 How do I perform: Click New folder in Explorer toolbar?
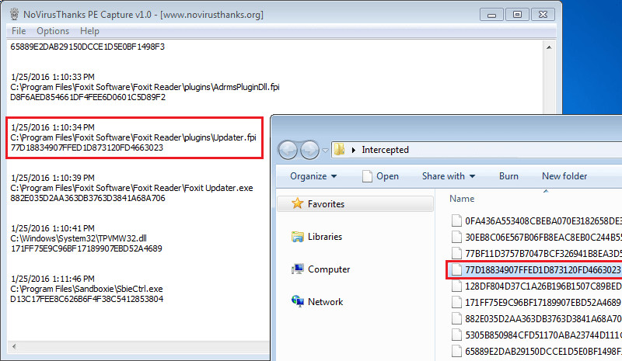pyautogui.click(x=564, y=176)
